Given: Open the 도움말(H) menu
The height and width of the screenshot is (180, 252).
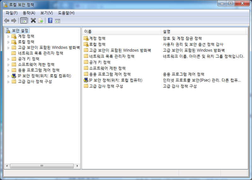Looking at the screenshot, I should click(66, 13).
